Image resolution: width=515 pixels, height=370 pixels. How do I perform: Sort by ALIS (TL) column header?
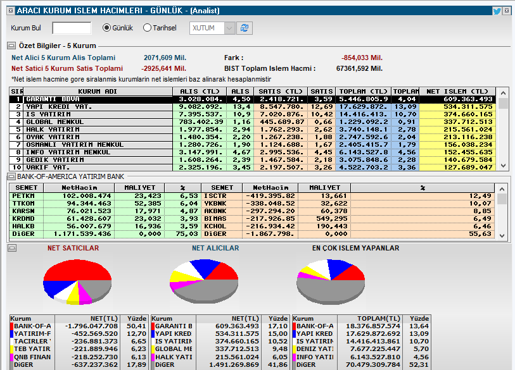point(200,92)
